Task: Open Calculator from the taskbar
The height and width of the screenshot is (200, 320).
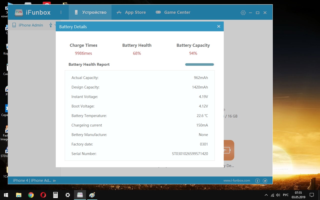Action: tap(55, 195)
